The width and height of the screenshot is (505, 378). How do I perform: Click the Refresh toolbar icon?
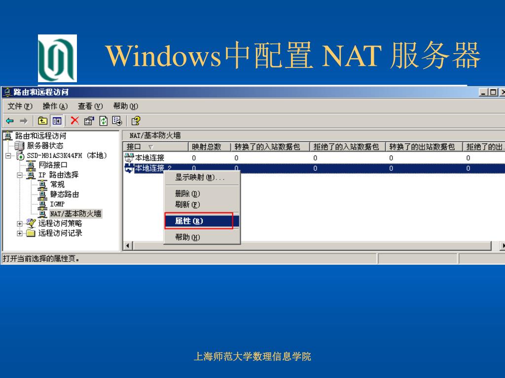(x=103, y=121)
